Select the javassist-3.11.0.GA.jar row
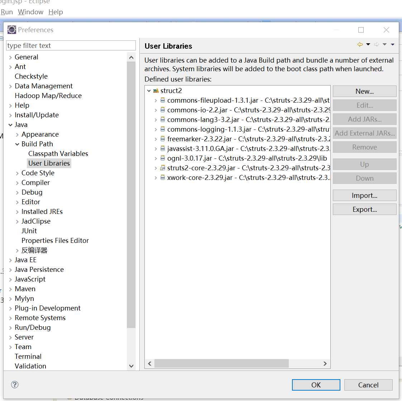This screenshot has width=402, height=401. (x=237, y=148)
